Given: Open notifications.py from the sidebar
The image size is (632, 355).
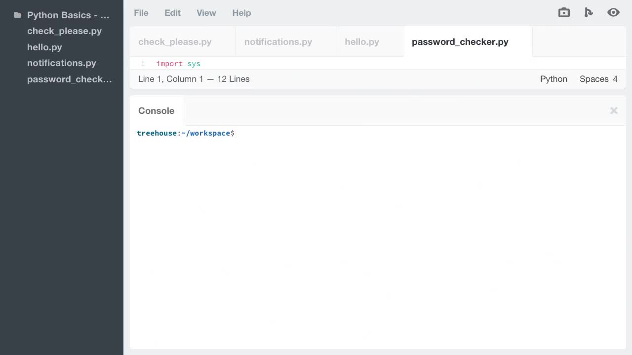Looking at the screenshot, I should [61, 63].
